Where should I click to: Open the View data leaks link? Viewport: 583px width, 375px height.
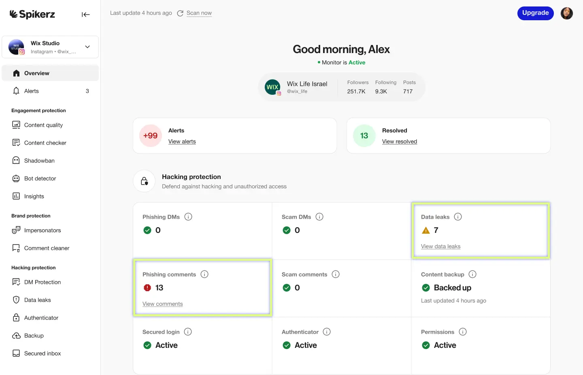(x=440, y=246)
